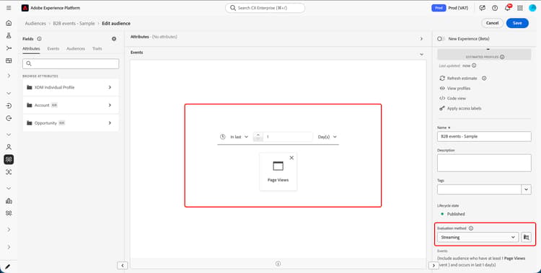Open the Evaluation method Streaming dropdown
This screenshot has width=541, height=273.
click(478, 237)
